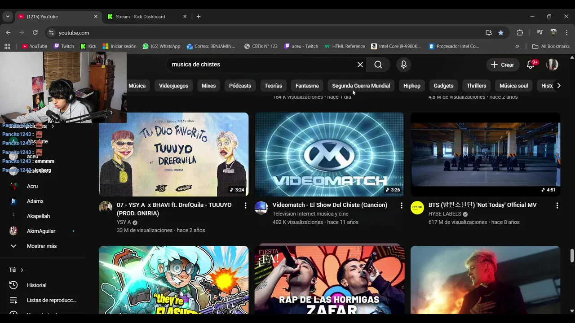Open HTML Reference bookmark
Viewport: 575px width, 323px height.
pyautogui.click(x=345, y=46)
